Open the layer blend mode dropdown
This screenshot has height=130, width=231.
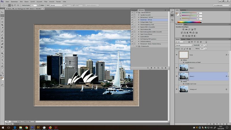pos(184,45)
